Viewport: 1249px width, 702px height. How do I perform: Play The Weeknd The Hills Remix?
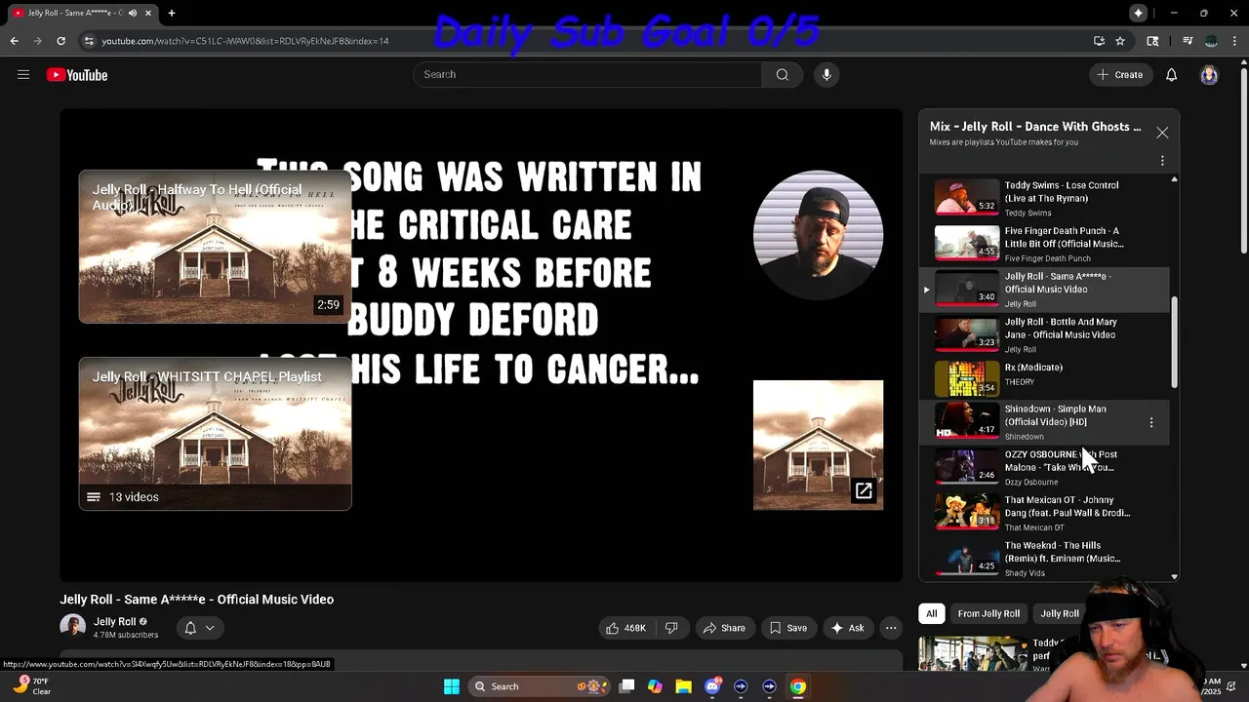coord(1044,559)
